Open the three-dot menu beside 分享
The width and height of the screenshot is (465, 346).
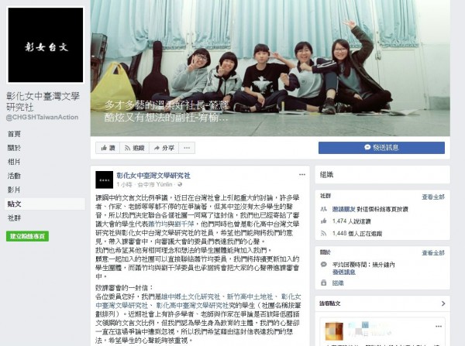[x=187, y=148]
